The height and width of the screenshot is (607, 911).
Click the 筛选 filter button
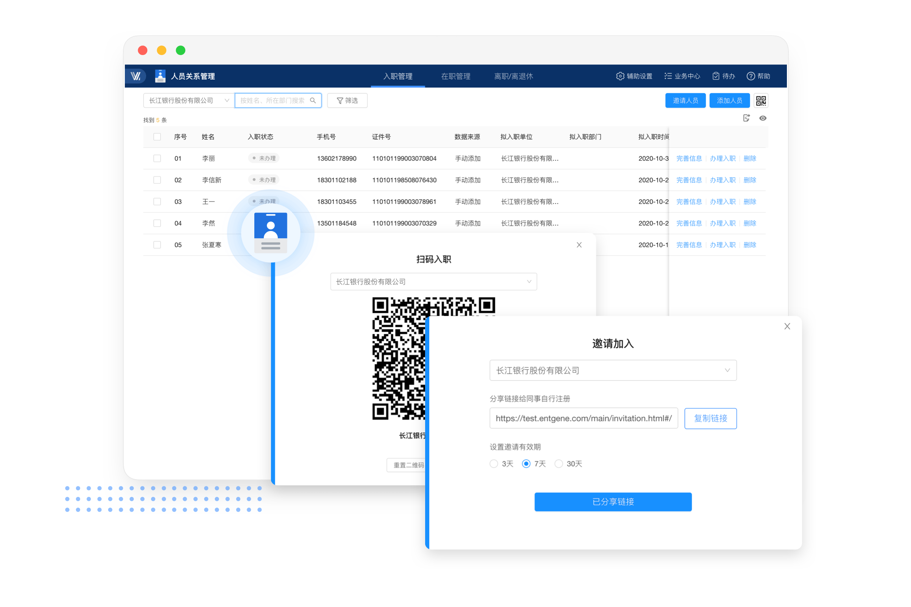tap(347, 101)
